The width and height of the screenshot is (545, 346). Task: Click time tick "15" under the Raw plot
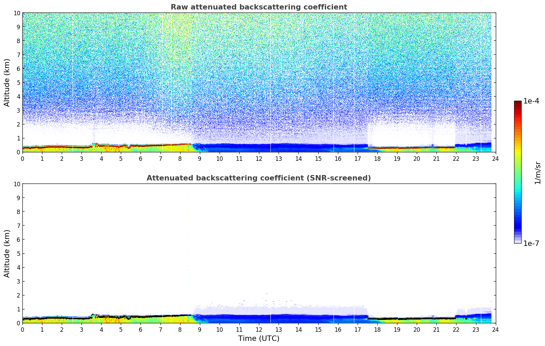318,159
